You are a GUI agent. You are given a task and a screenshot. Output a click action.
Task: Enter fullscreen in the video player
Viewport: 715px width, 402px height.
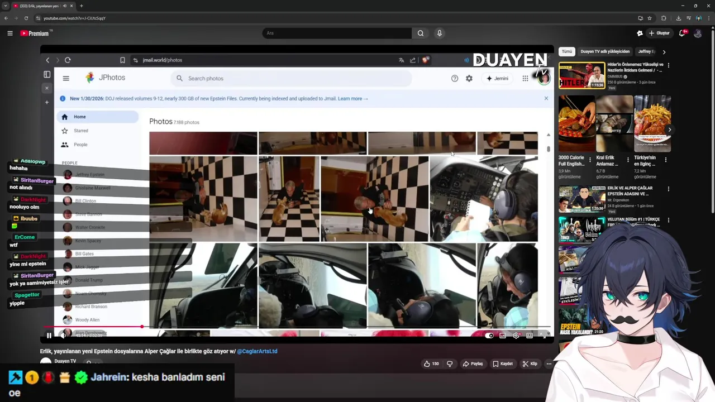click(543, 336)
